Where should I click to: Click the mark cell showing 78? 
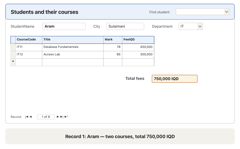click(x=113, y=47)
